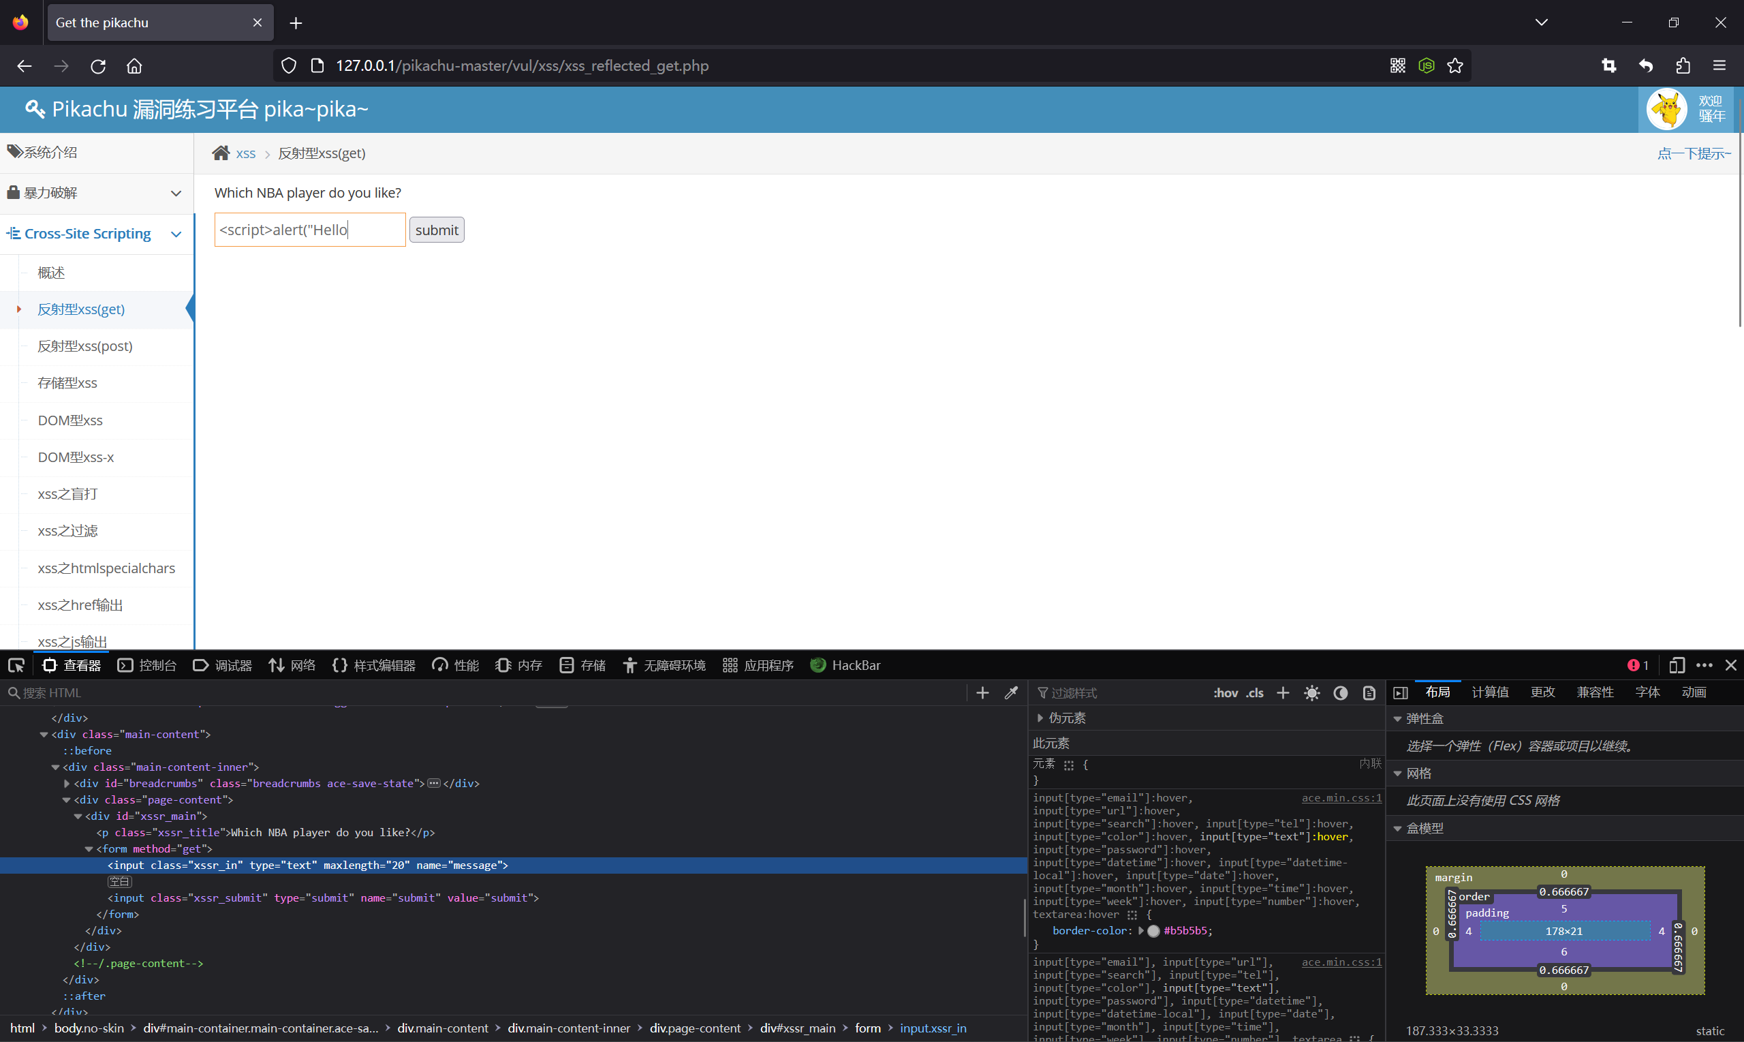Focus the 搜索 HTML search field
This screenshot has height=1042, width=1744.
tap(484, 693)
